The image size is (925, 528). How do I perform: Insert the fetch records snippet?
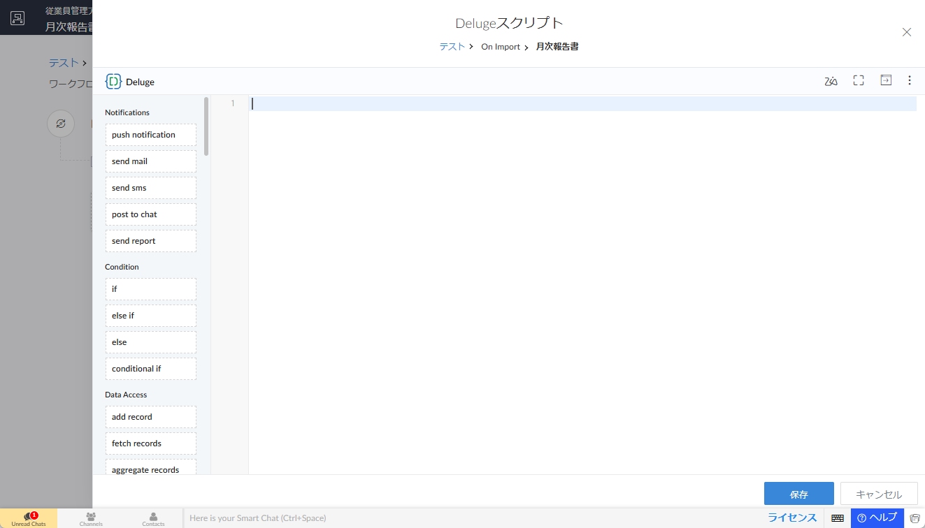150,443
